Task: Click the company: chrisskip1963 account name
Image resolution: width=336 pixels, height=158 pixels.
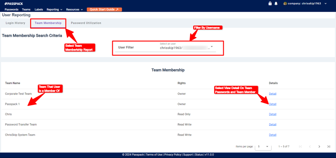Action: click(304, 4)
